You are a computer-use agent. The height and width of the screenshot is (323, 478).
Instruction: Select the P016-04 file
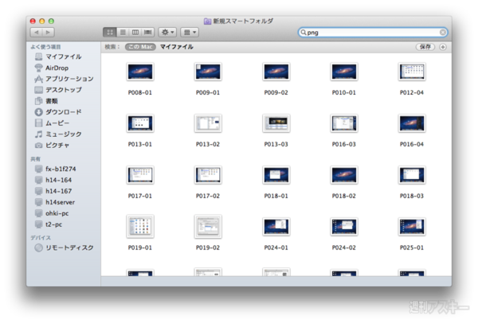click(412, 123)
